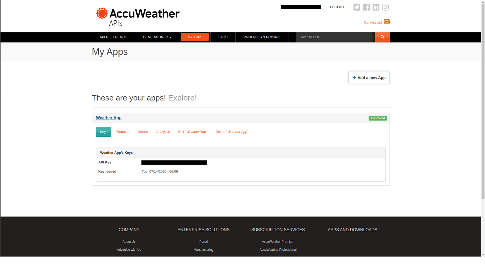Switch to the Keys tab
The height and width of the screenshot is (266, 485).
point(103,132)
